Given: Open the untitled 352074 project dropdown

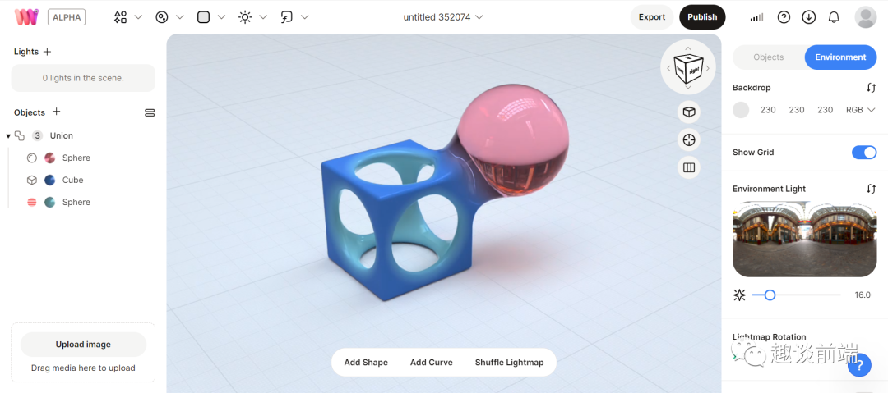Looking at the screenshot, I should pyautogui.click(x=443, y=17).
